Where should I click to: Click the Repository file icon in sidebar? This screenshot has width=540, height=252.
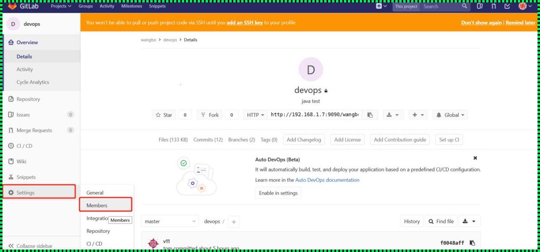point(11,99)
